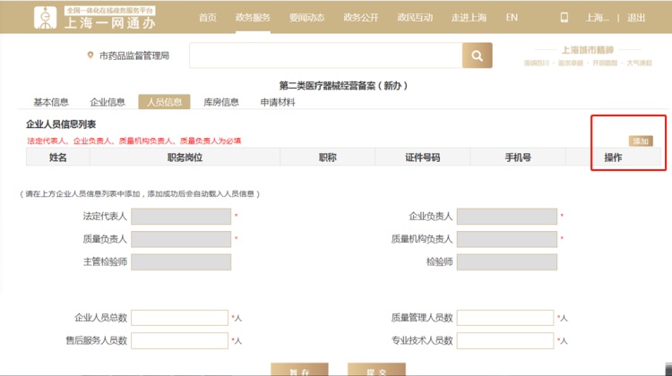Open the 政务服务 menu
Image resolution: width=672 pixels, height=376 pixels.
pos(253,17)
